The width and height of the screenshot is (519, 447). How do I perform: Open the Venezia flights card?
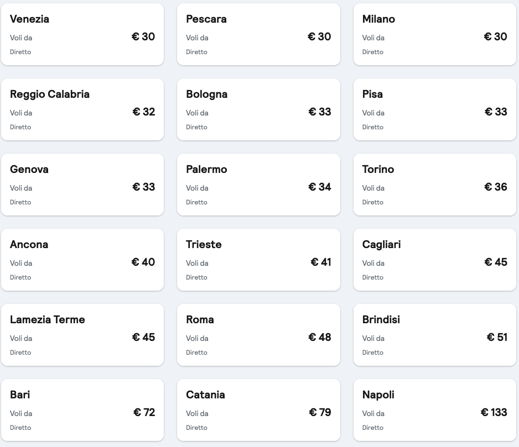coord(82,34)
